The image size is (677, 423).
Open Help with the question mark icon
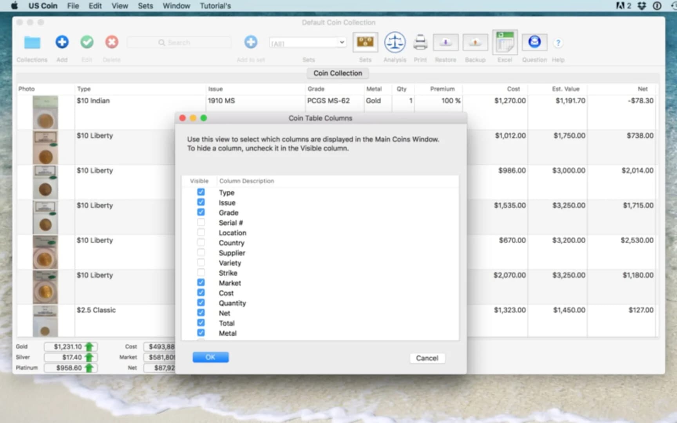point(558,43)
